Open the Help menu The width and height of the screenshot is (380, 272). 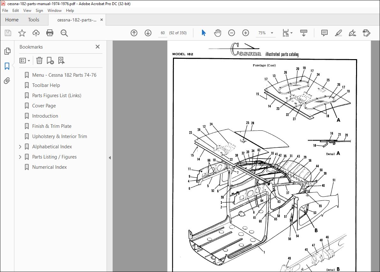(x=70, y=11)
